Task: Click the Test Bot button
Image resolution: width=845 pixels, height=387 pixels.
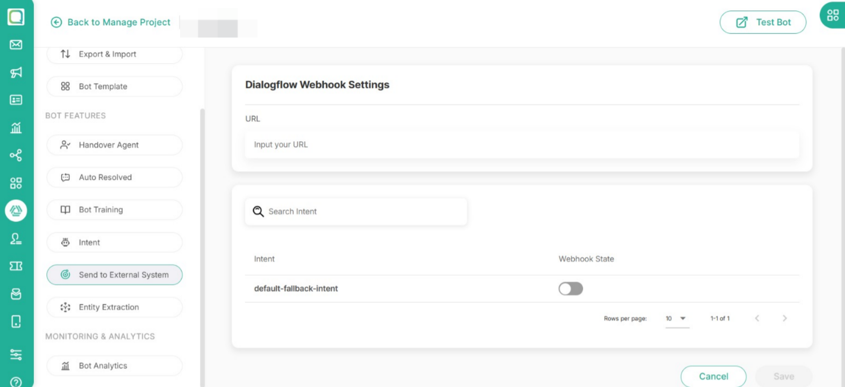Action: point(763,22)
